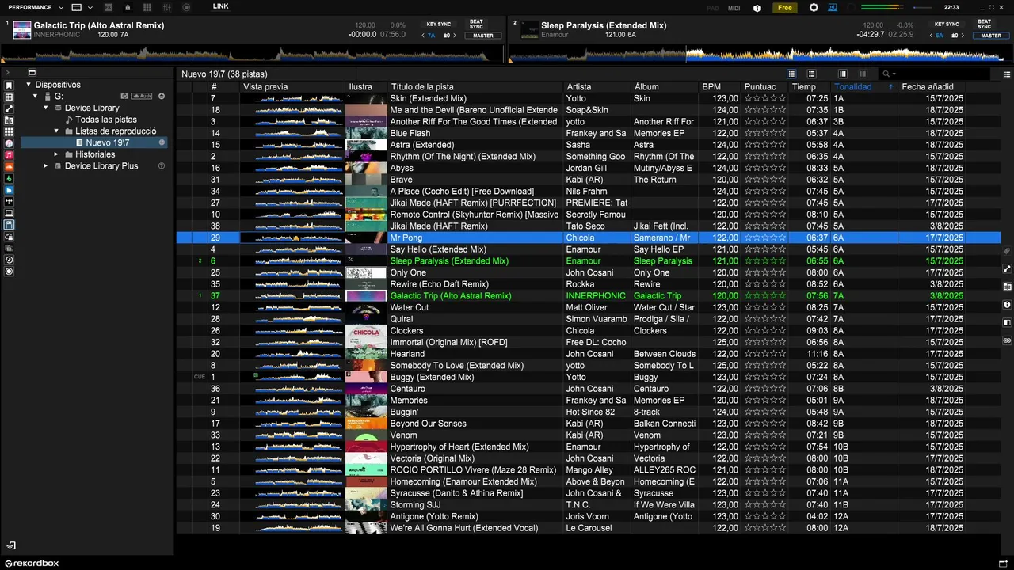
Task: Select Todas las pistas
Action: click(x=106, y=120)
